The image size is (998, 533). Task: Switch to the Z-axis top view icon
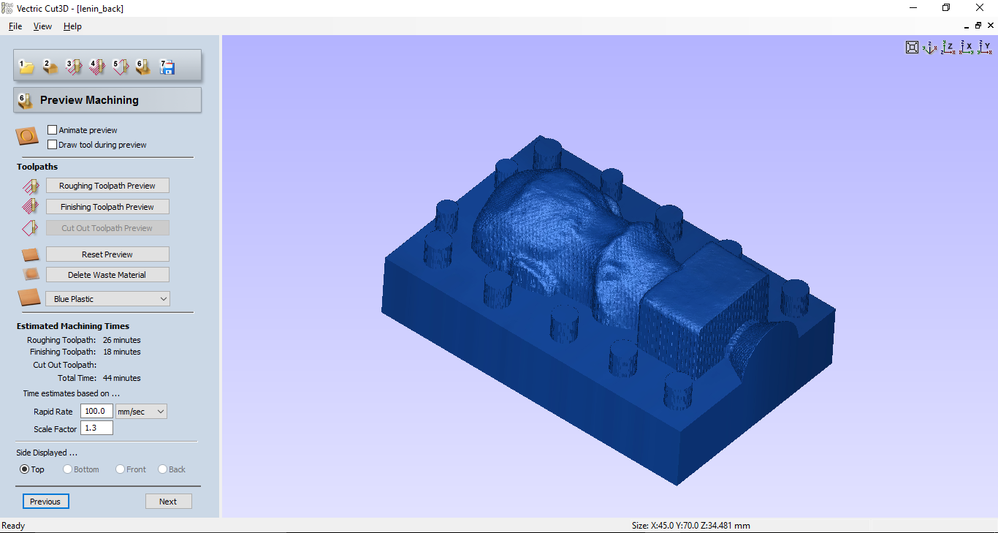point(947,47)
